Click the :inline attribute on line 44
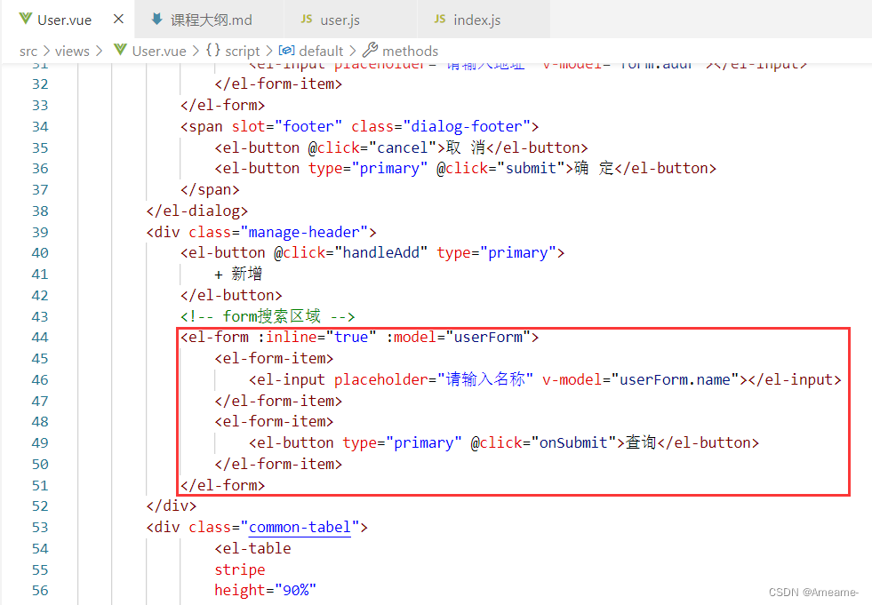This screenshot has height=605, width=872. click(x=287, y=337)
